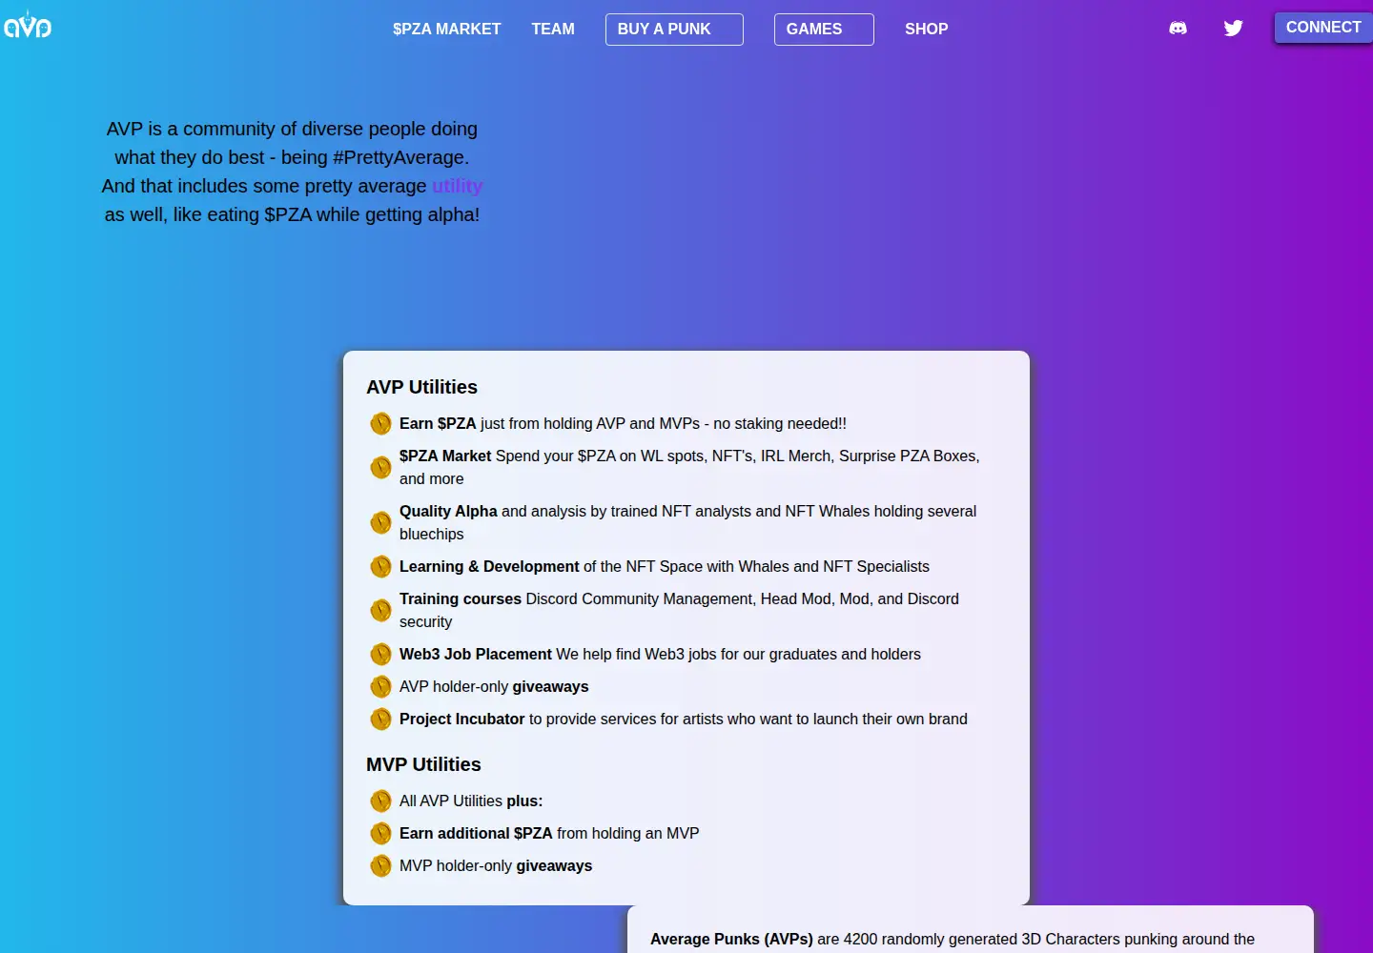
Task: Click coin icon beside Learning & Development
Action: tap(380, 566)
